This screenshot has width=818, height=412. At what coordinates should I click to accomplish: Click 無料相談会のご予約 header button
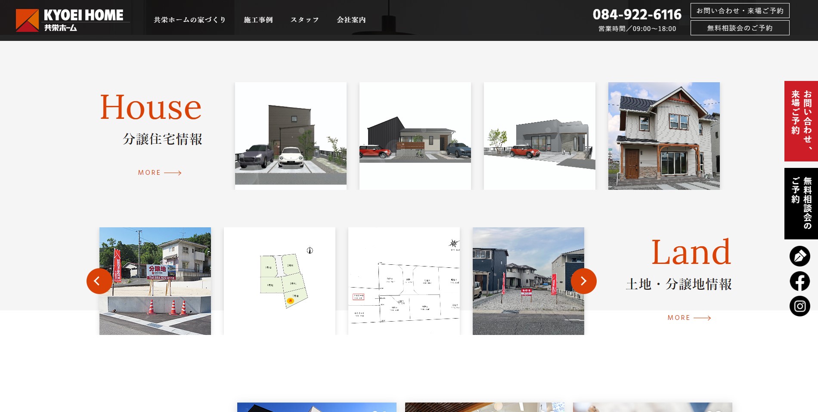740,28
